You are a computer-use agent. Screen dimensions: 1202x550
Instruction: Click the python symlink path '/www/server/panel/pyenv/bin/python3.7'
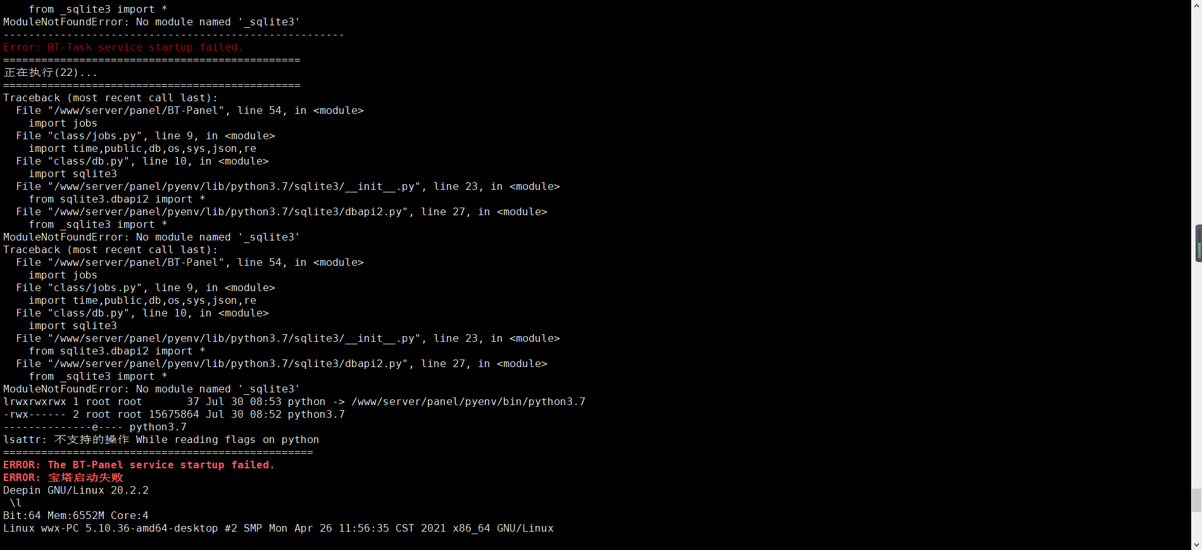468,402
